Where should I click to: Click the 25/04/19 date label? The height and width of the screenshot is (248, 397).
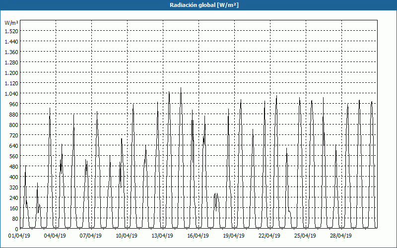(305, 236)
